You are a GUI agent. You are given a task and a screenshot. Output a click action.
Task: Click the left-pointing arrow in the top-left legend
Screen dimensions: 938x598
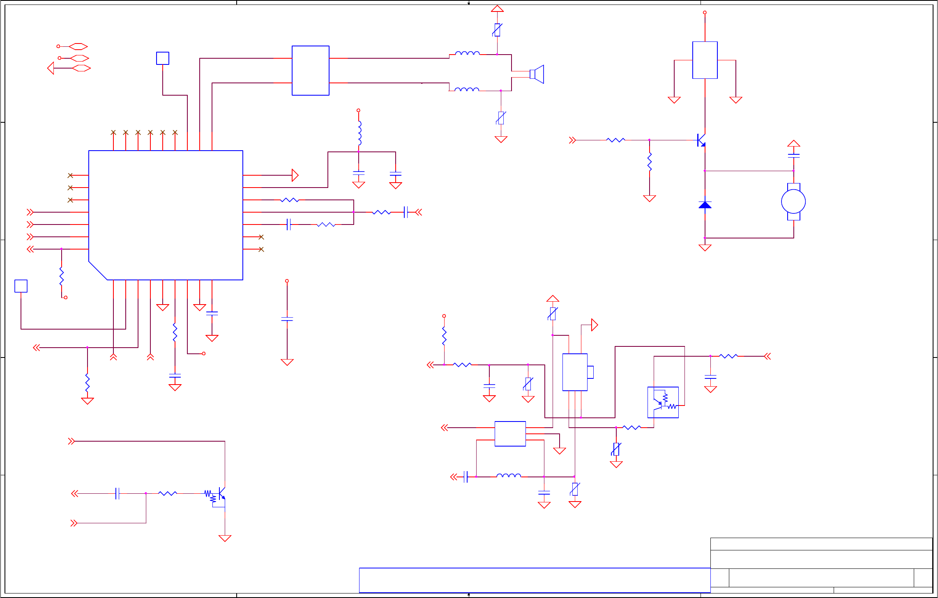point(51,68)
